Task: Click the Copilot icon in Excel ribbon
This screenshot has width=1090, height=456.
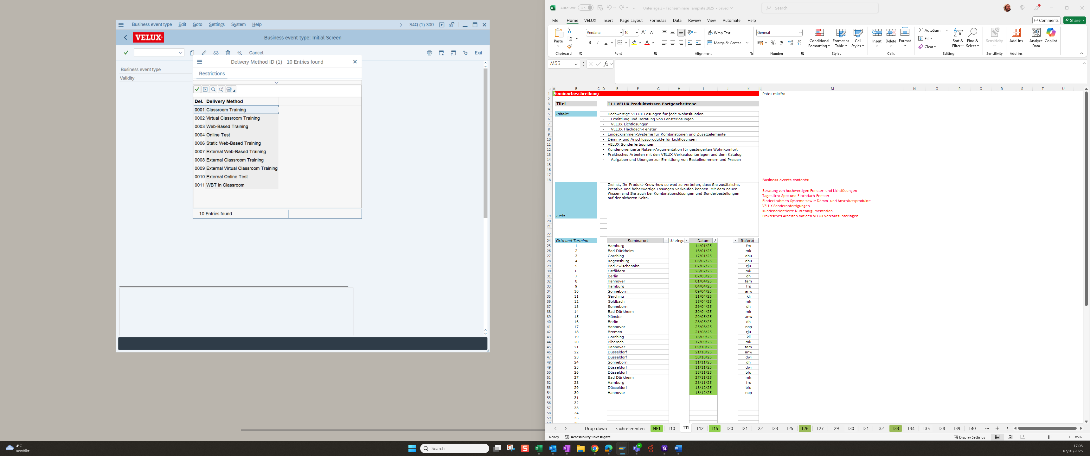Action: (x=1051, y=35)
